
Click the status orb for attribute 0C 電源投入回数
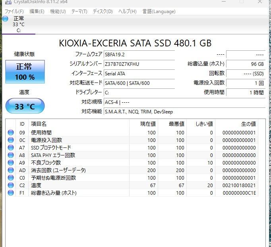[11, 140]
